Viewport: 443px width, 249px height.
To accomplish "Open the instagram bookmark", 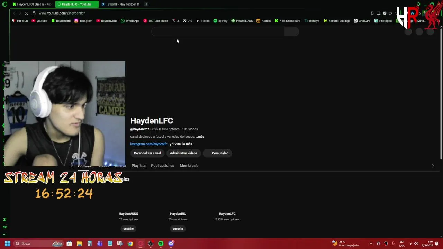I will [x=83, y=21].
